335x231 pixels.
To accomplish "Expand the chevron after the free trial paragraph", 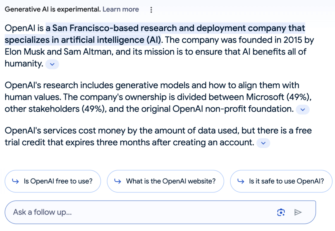I will (x=263, y=143).
